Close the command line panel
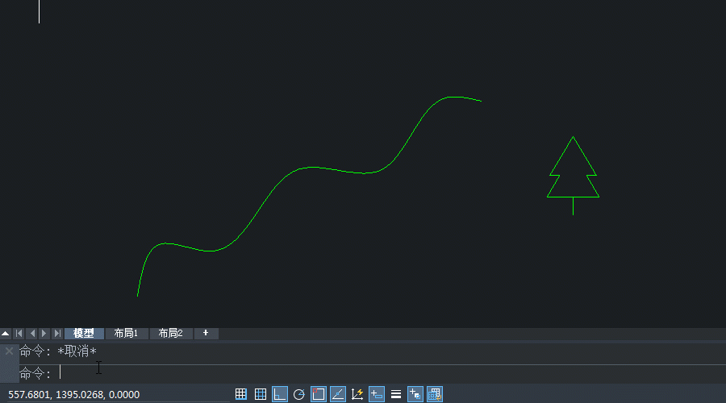 (9, 351)
